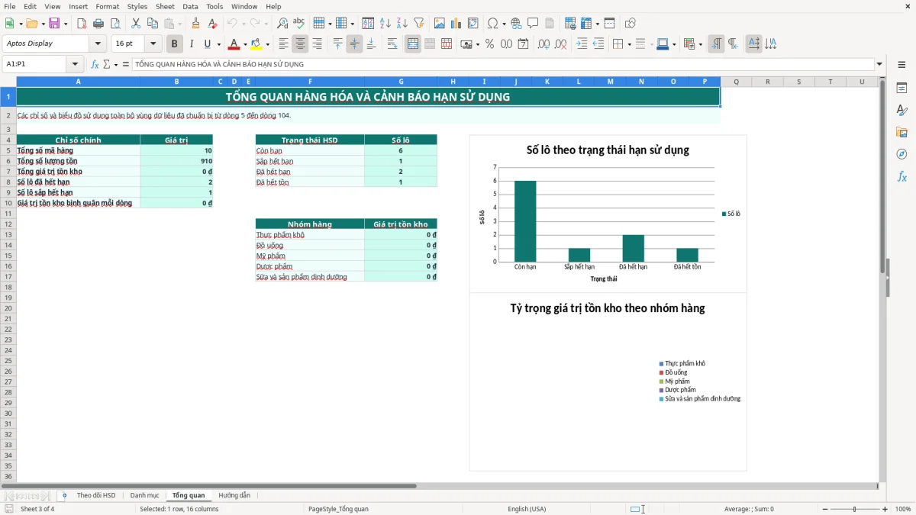916x515 pixels.
Task: Open highlighting color dropdown arrow
Action: 268,44
